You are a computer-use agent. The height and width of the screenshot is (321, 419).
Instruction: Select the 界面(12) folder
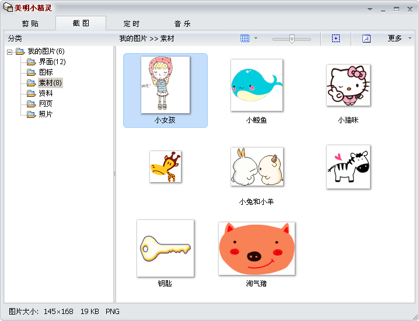click(x=52, y=62)
